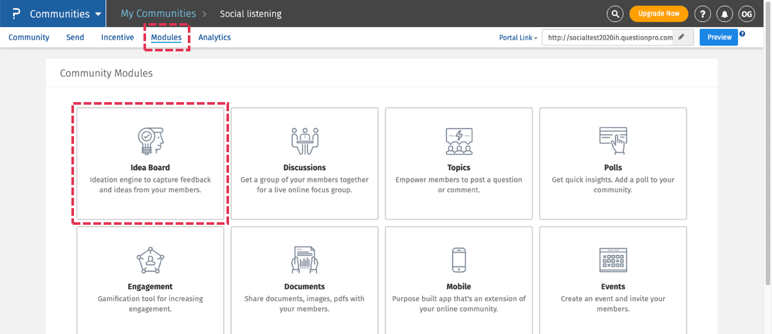Switch to the Analytics tab
The width and height of the screenshot is (772, 334).
coord(214,37)
